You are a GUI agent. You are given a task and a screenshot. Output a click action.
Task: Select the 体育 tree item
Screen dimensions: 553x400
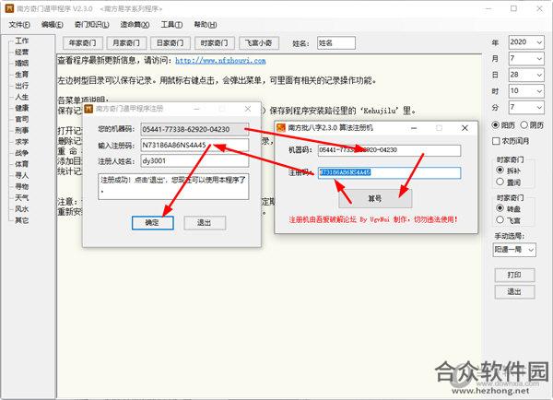[x=22, y=164]
